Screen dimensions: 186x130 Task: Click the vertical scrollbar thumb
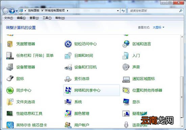182,97
